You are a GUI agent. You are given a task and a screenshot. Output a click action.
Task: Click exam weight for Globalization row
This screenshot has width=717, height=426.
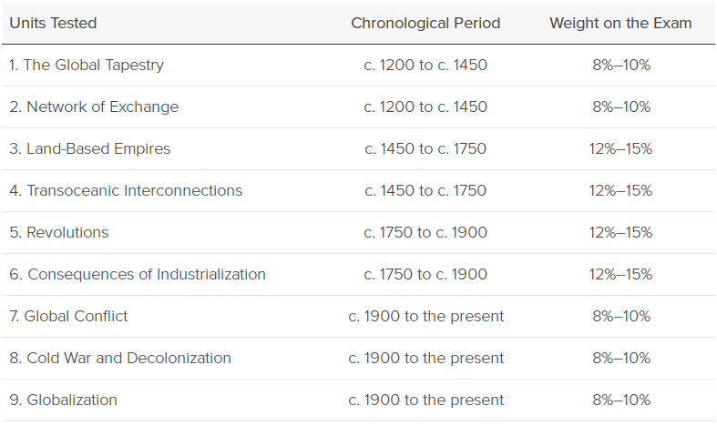pyautogui.click(x=621, y=400)
